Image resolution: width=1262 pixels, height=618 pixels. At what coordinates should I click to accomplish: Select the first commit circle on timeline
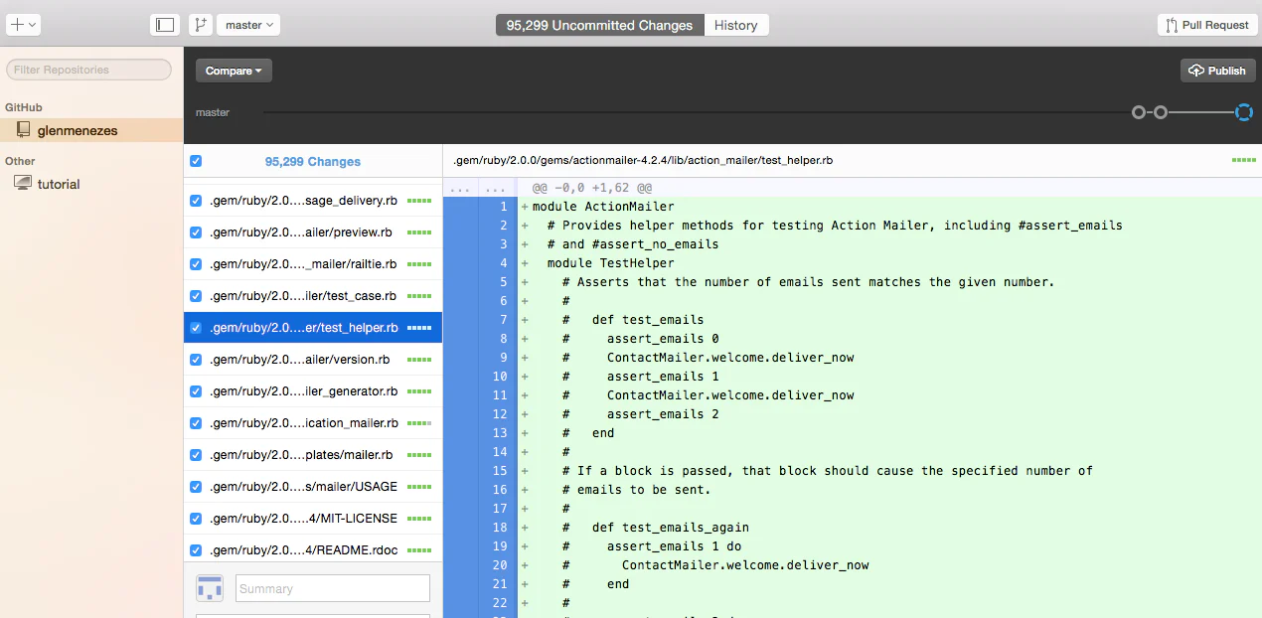[1139, 112]
